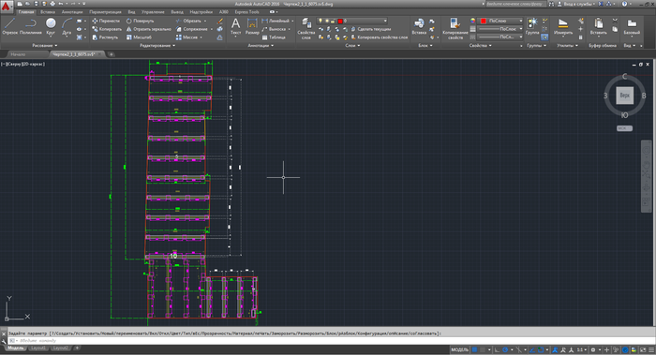Click Копирование свойств match properties

click(x=455, y=28)
